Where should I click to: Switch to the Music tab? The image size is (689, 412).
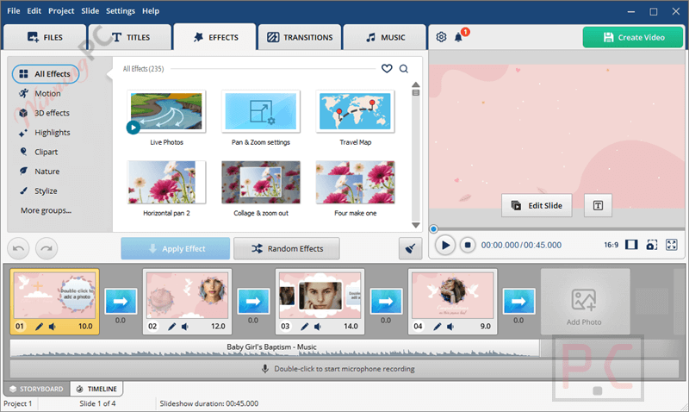385,37
